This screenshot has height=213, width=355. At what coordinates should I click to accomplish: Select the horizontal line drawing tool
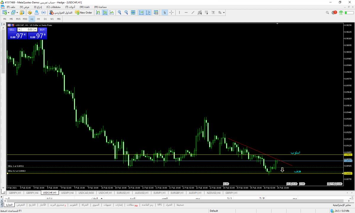(x=186, y=12)
